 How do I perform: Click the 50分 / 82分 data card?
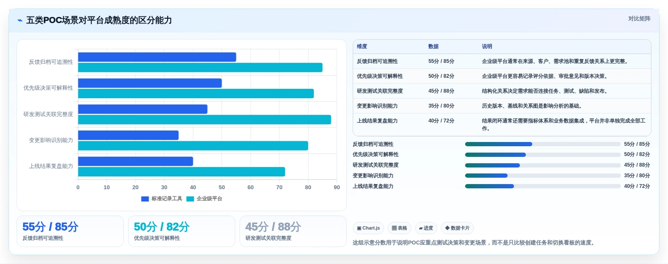pos(182,231)
